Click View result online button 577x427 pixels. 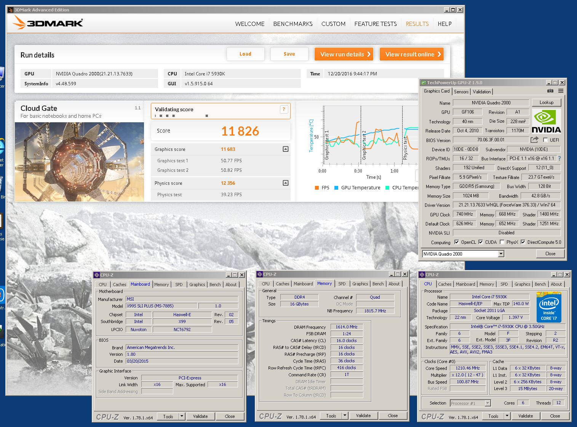[x=412, y=54]
